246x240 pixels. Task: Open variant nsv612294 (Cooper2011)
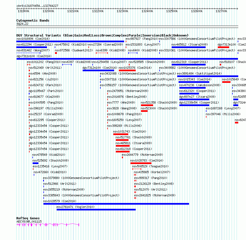pos(35,44)
